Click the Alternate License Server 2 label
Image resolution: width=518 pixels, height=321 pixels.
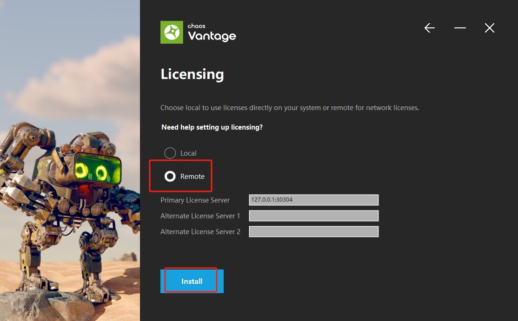pyautogui.click(x=200, y=232)
